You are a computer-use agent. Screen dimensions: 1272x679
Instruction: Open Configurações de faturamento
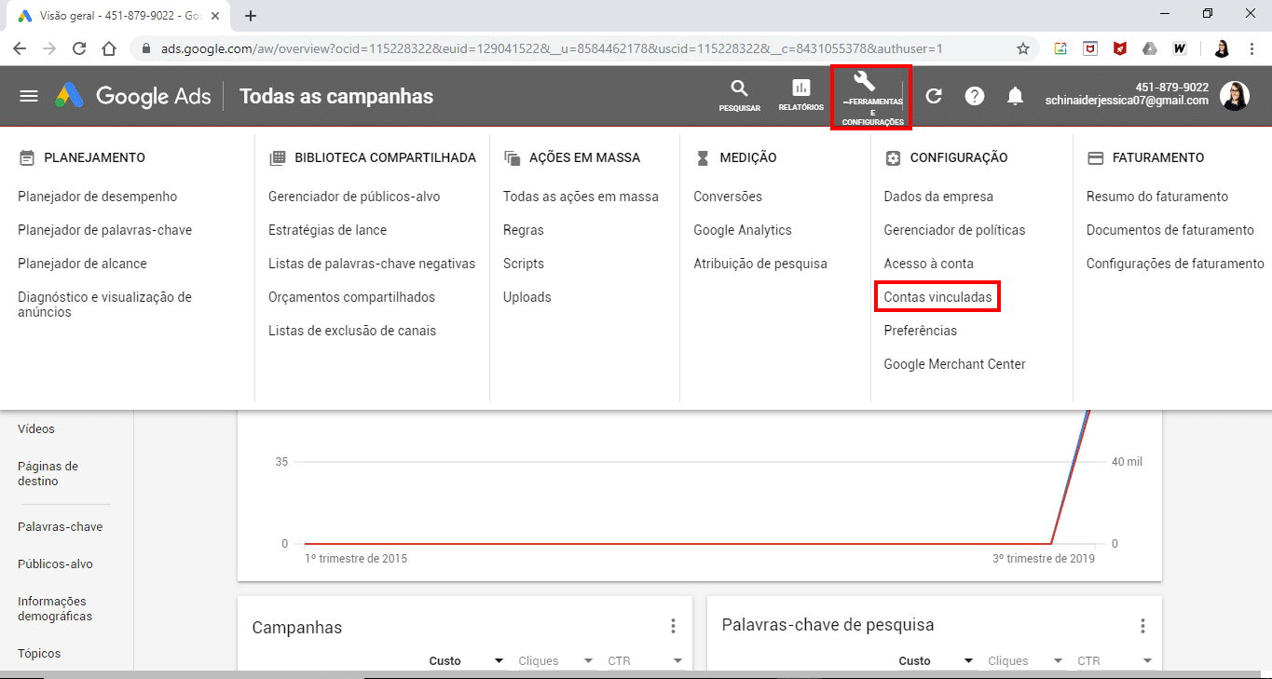[x=1175, y=264]
